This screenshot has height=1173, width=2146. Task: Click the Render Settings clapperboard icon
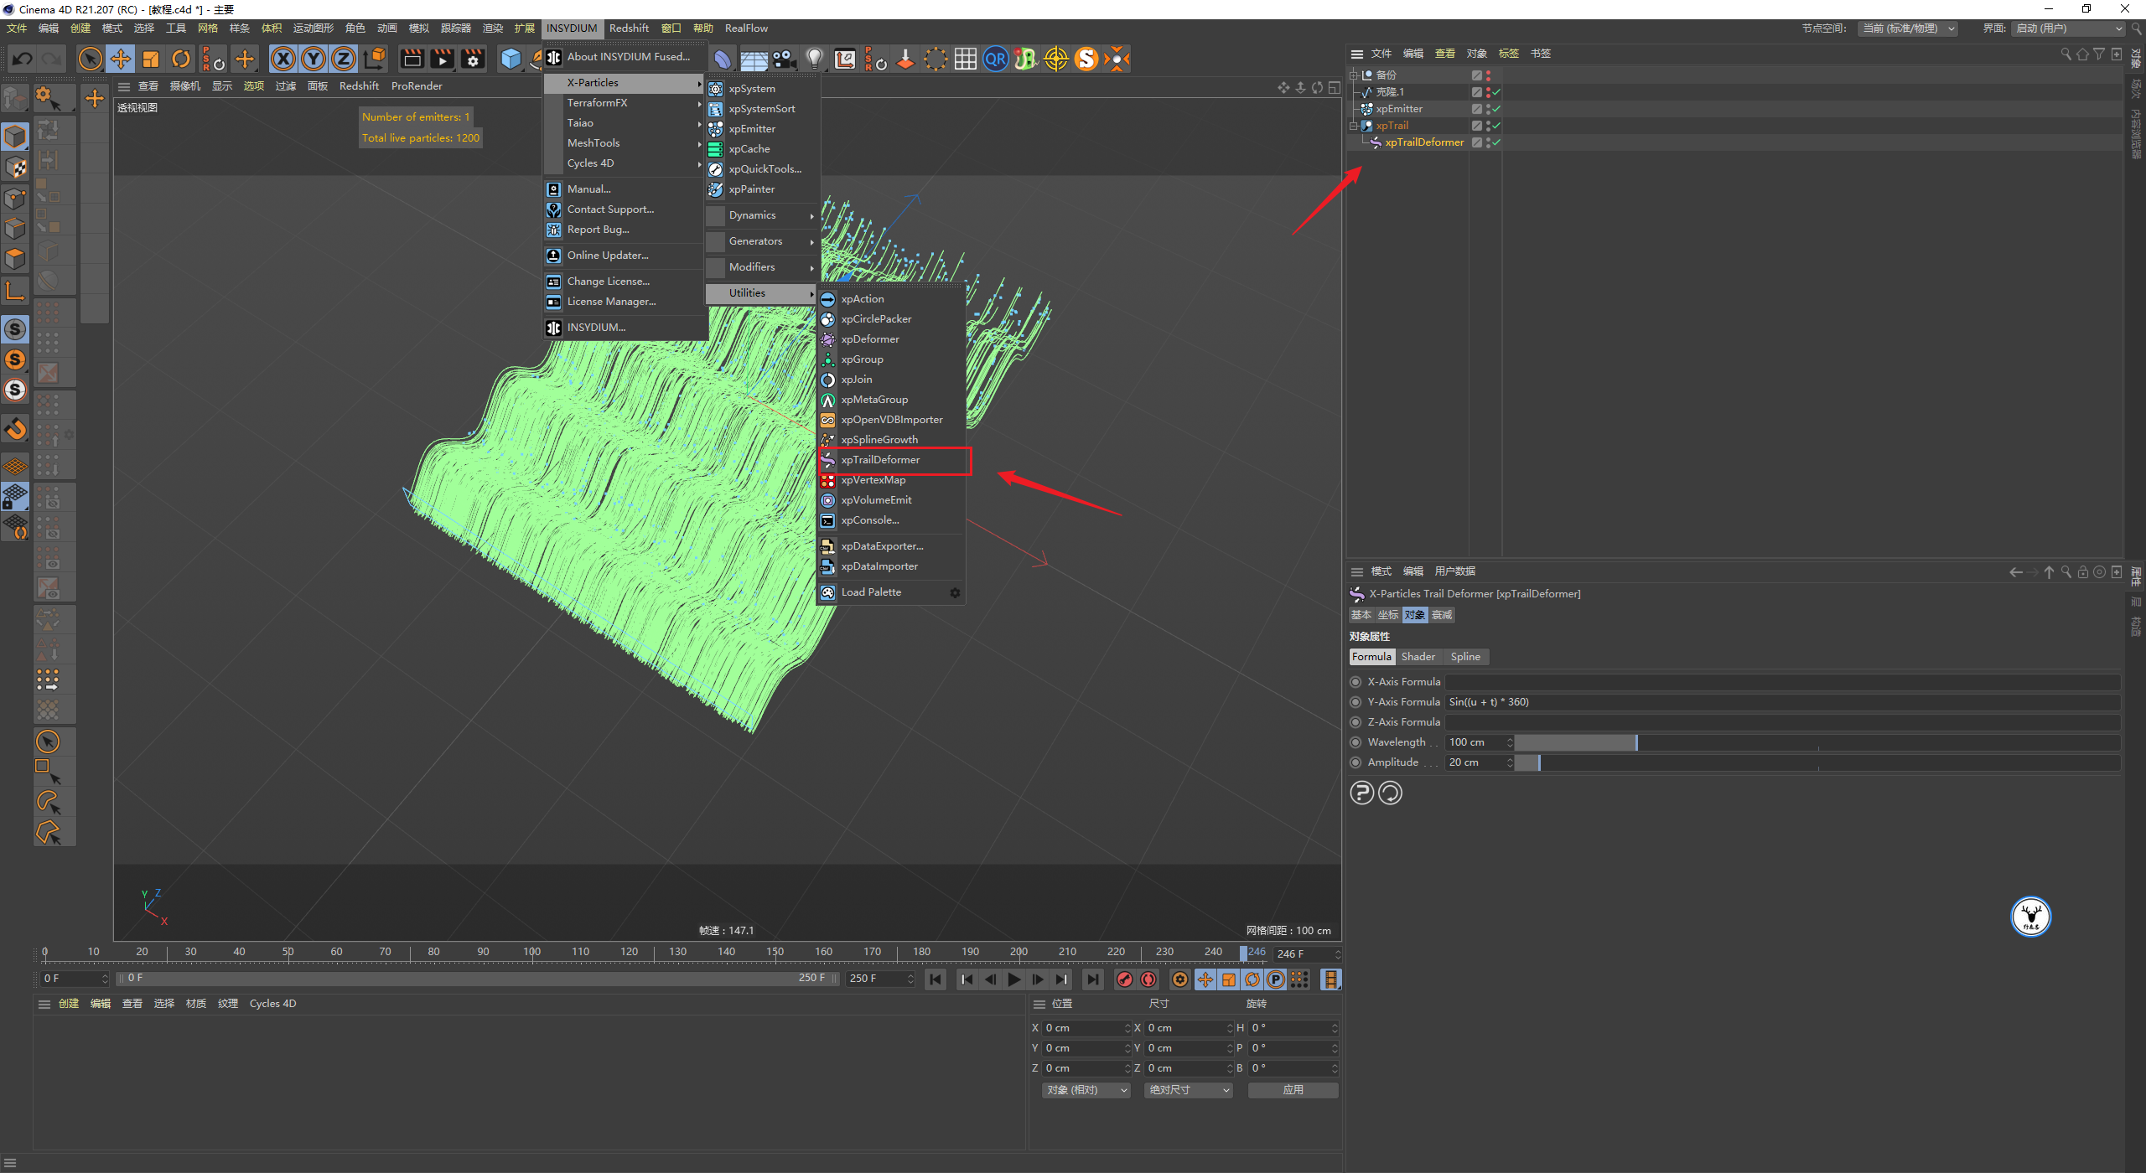point(473,59)
